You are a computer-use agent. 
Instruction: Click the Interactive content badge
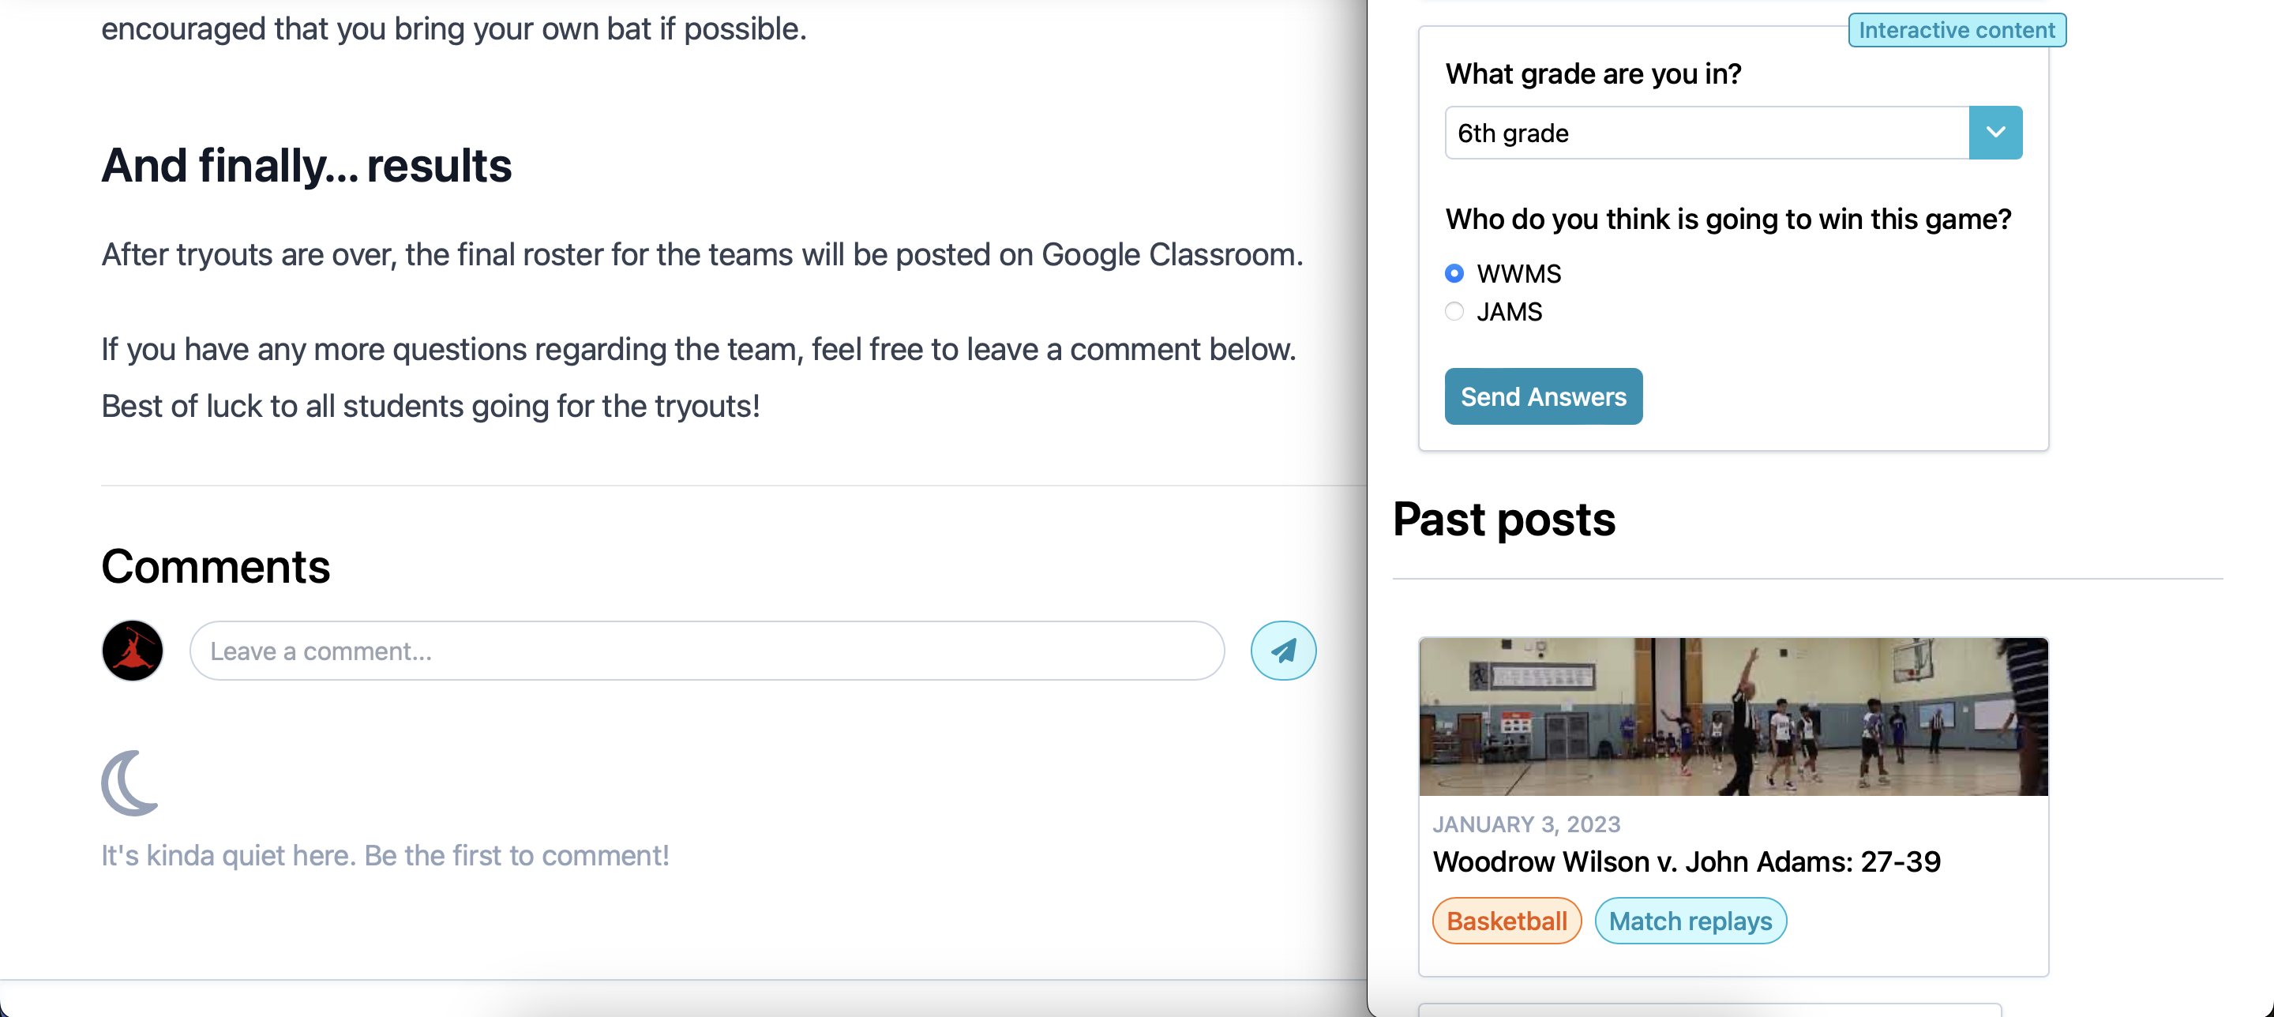tap(1957, 30)
